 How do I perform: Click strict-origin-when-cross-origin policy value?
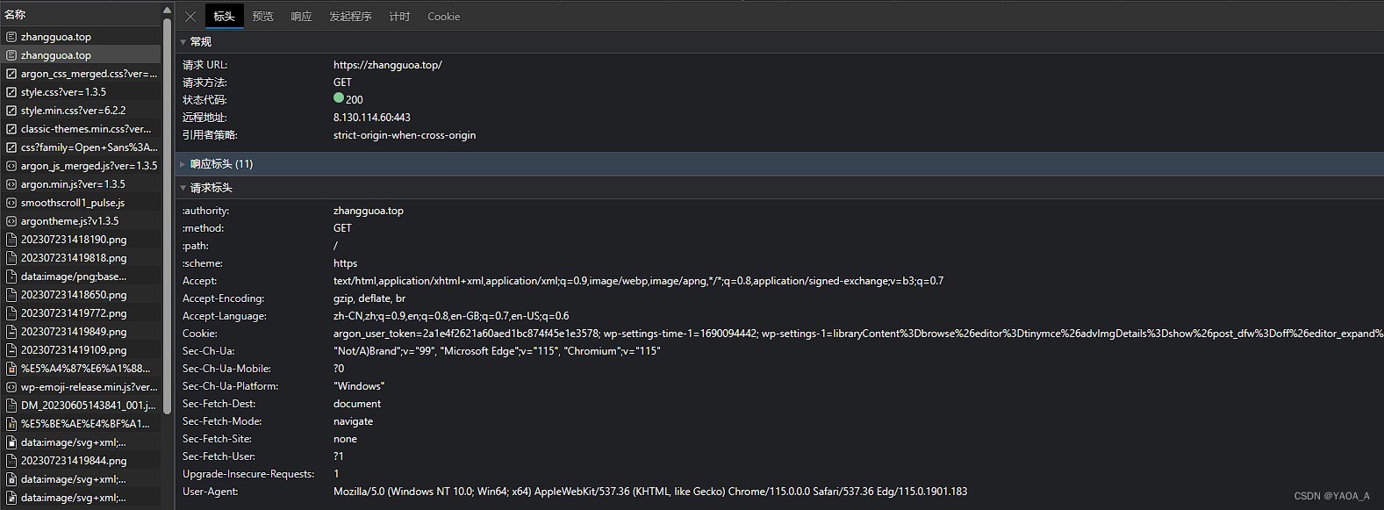pos(405,135)
